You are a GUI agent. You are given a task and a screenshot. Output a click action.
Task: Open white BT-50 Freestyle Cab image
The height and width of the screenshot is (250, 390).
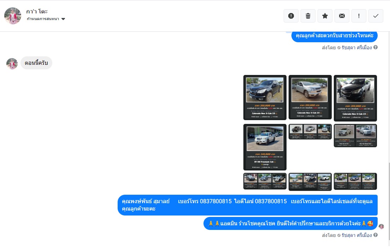pyautogui.click(x=265, y=147)
